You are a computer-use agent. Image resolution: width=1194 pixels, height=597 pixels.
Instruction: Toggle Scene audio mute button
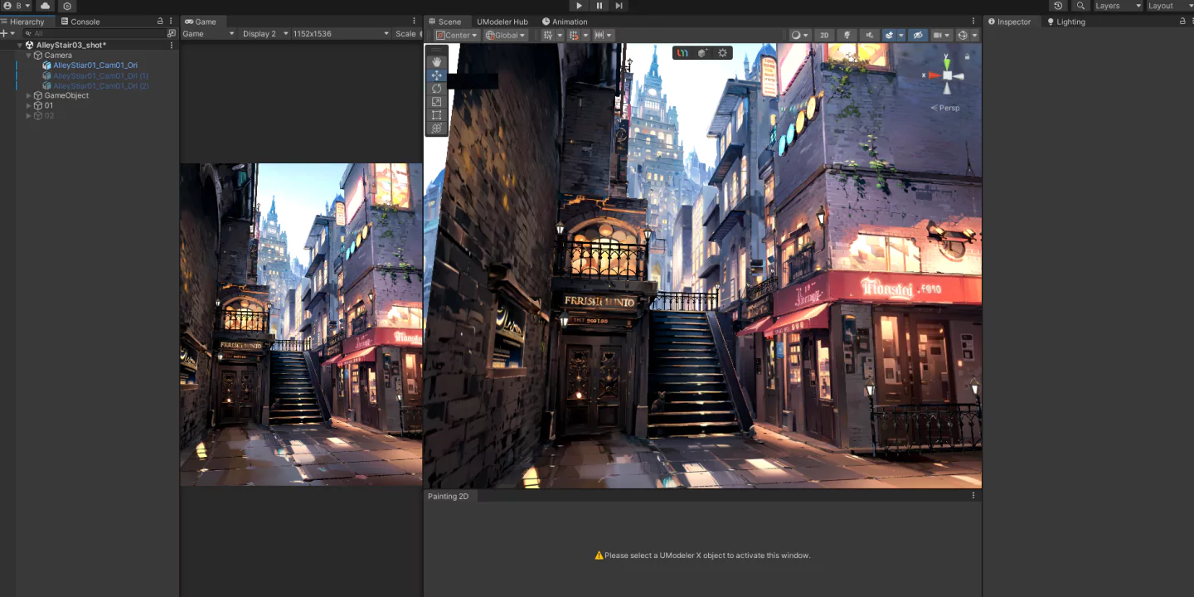(x=869, y=35)
